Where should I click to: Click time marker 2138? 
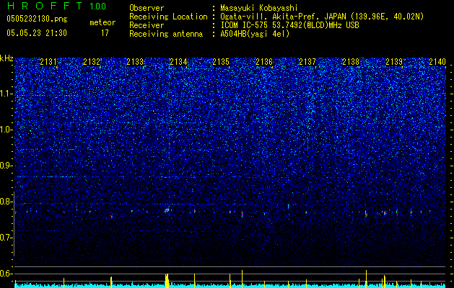[351, 62]
